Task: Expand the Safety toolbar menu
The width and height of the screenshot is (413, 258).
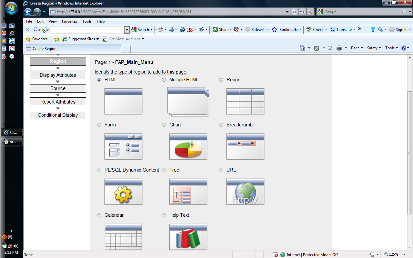Action: coord(374,48)
